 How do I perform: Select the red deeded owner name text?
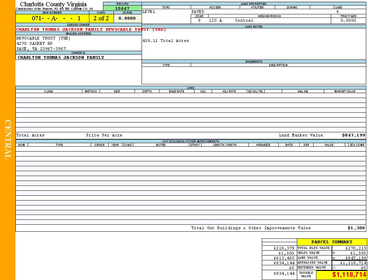tap(91, 29)
